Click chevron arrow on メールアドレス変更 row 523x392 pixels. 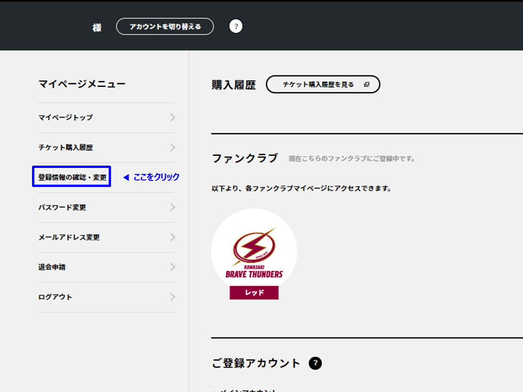pos(172,238)
